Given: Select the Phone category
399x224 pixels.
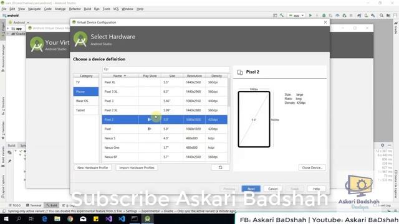Looking at the screenshot, I should (x=86, y=91).
